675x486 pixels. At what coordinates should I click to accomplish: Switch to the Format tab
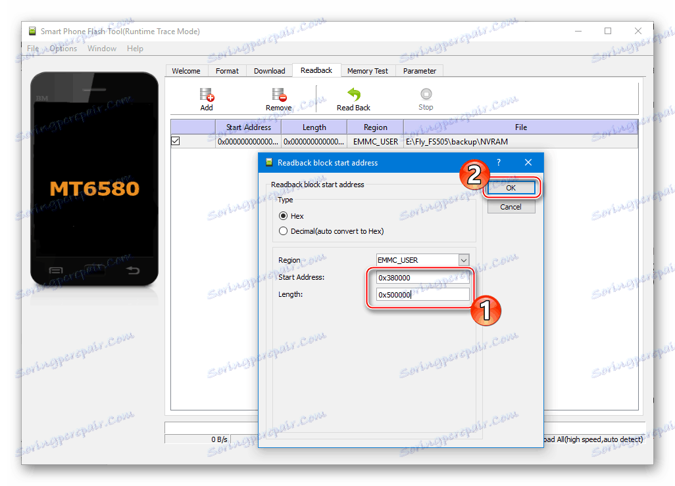[x=227, y=71]
